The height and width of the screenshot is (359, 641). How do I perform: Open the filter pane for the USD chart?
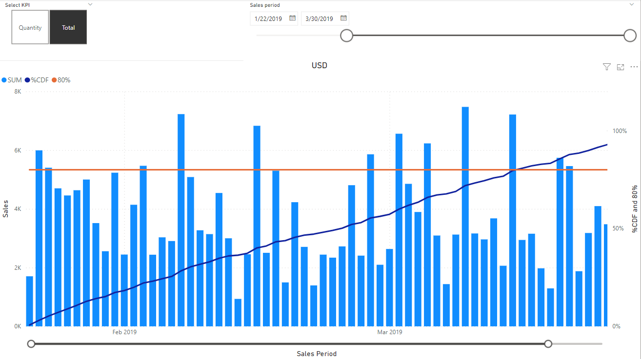pyautogui.click(x=606, y=67)
